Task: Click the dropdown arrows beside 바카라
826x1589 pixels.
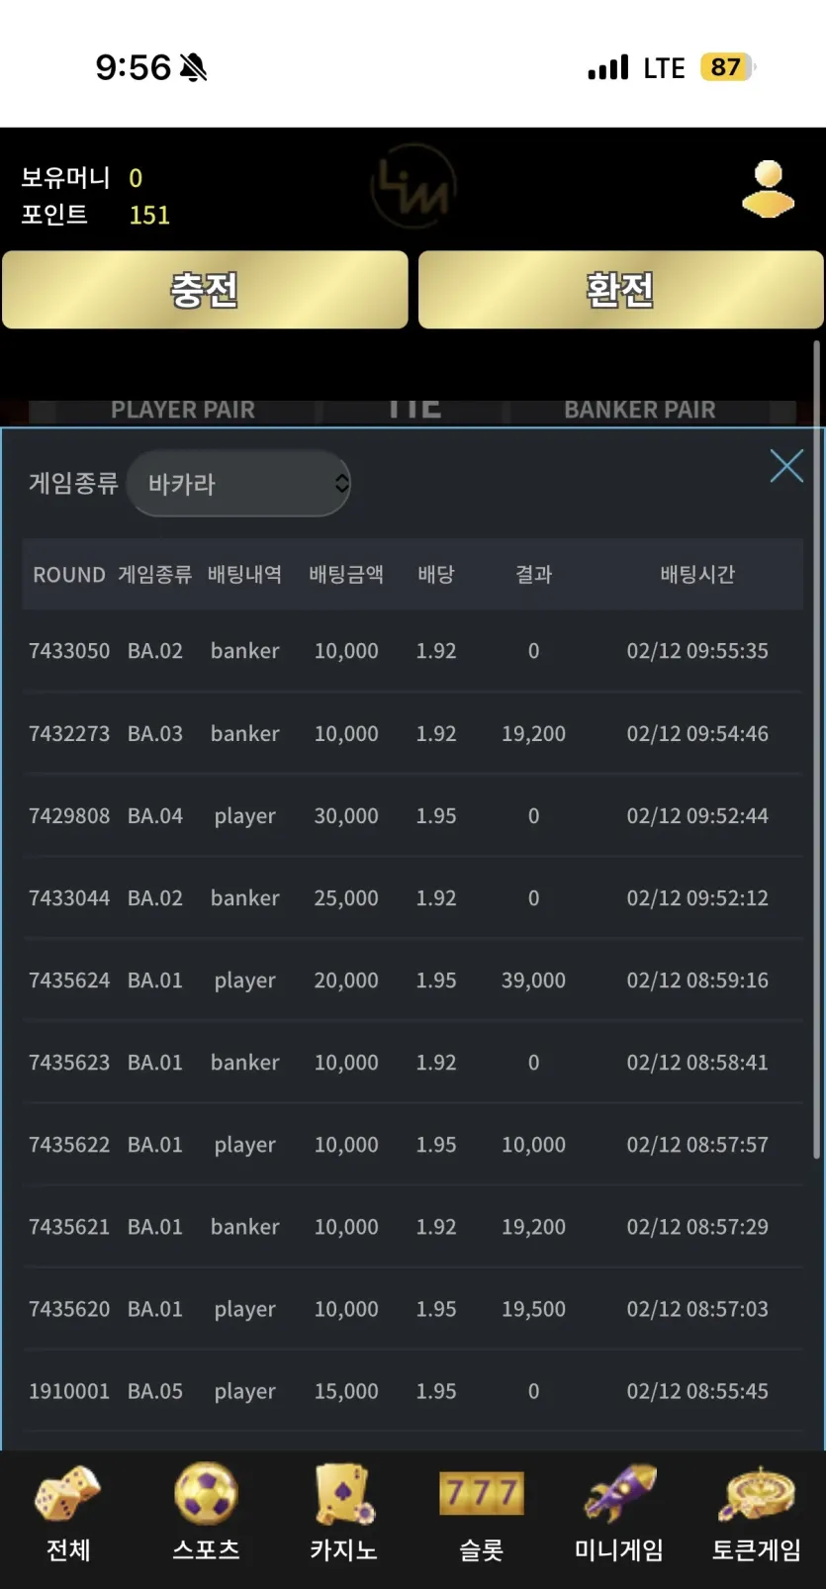Action: [x=341, y=483]
